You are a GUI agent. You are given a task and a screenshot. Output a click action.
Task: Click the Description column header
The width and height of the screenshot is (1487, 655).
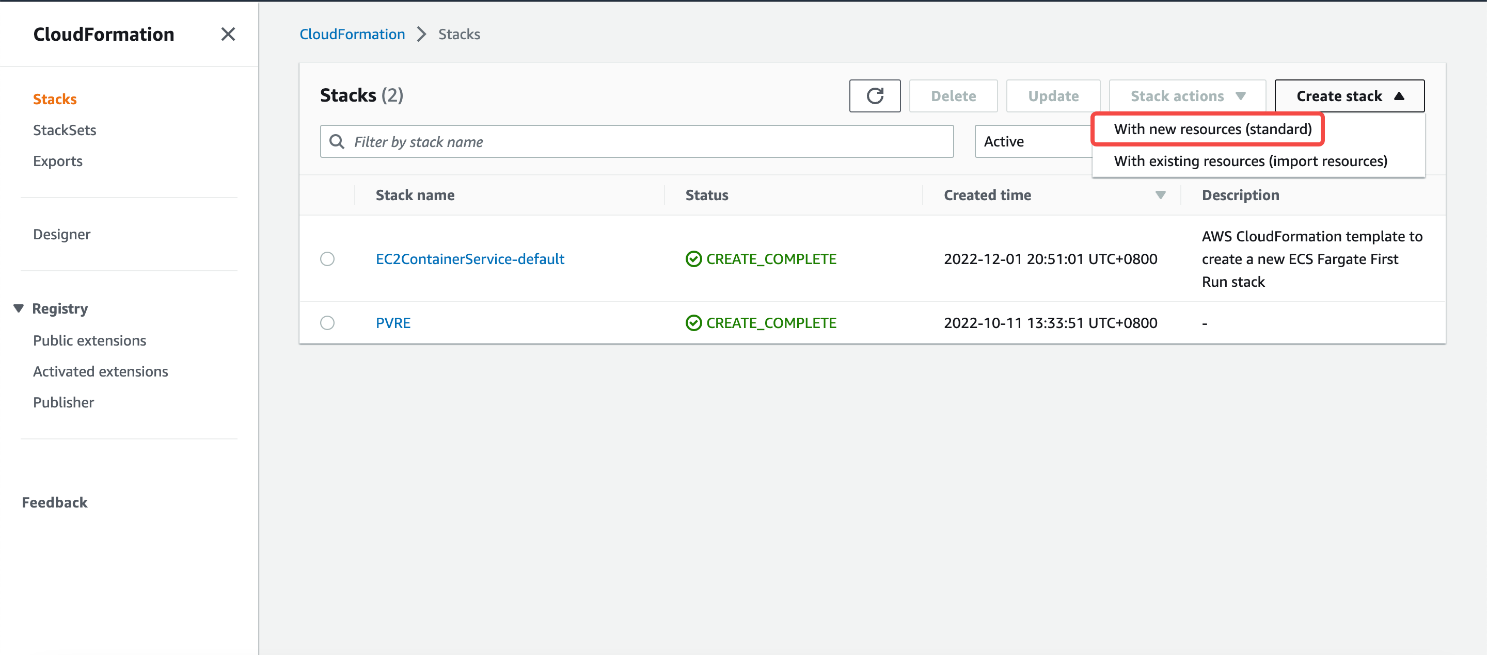point(1241,195)
